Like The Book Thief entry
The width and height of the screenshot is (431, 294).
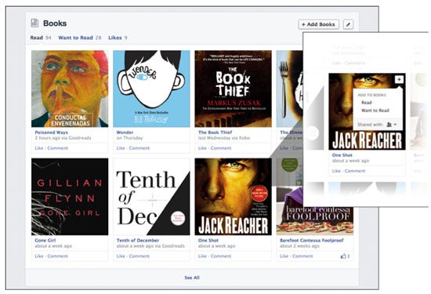point(202,148)
